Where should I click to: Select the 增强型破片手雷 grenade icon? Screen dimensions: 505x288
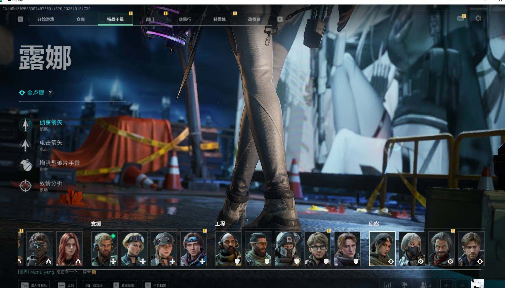25,165
